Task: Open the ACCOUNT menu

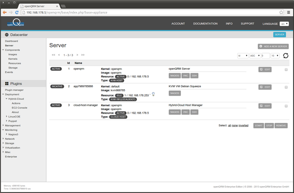Action: (178, 24)
